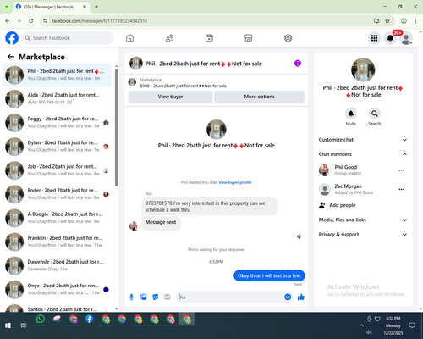
Task: Open the Groups/profile circle nav icon
Action: [x=288, y=38]
